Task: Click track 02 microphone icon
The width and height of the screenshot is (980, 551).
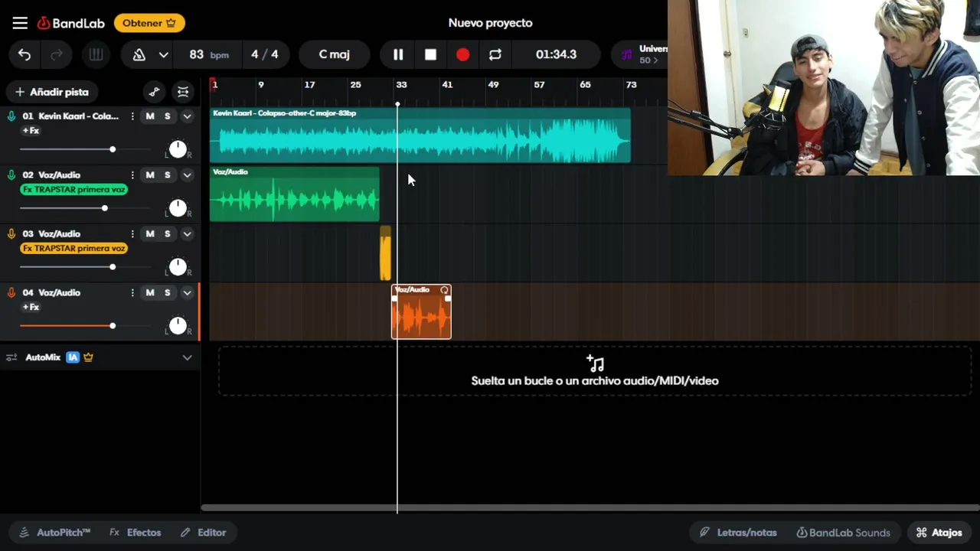Action: click(x=11, y=175)
